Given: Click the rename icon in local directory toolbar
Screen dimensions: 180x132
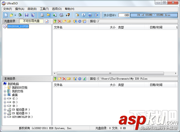Looking at the screenshot, I should pyautogui.click(x=69, y=79).
